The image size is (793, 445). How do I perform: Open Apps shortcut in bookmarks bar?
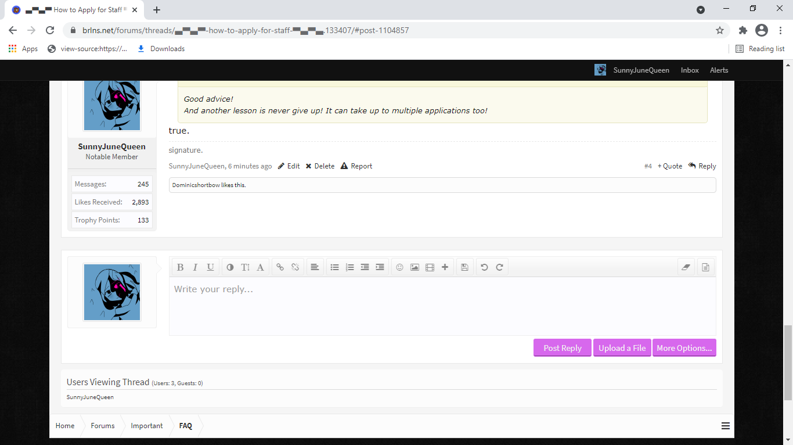pyautogui.click(x=23, y=49)
